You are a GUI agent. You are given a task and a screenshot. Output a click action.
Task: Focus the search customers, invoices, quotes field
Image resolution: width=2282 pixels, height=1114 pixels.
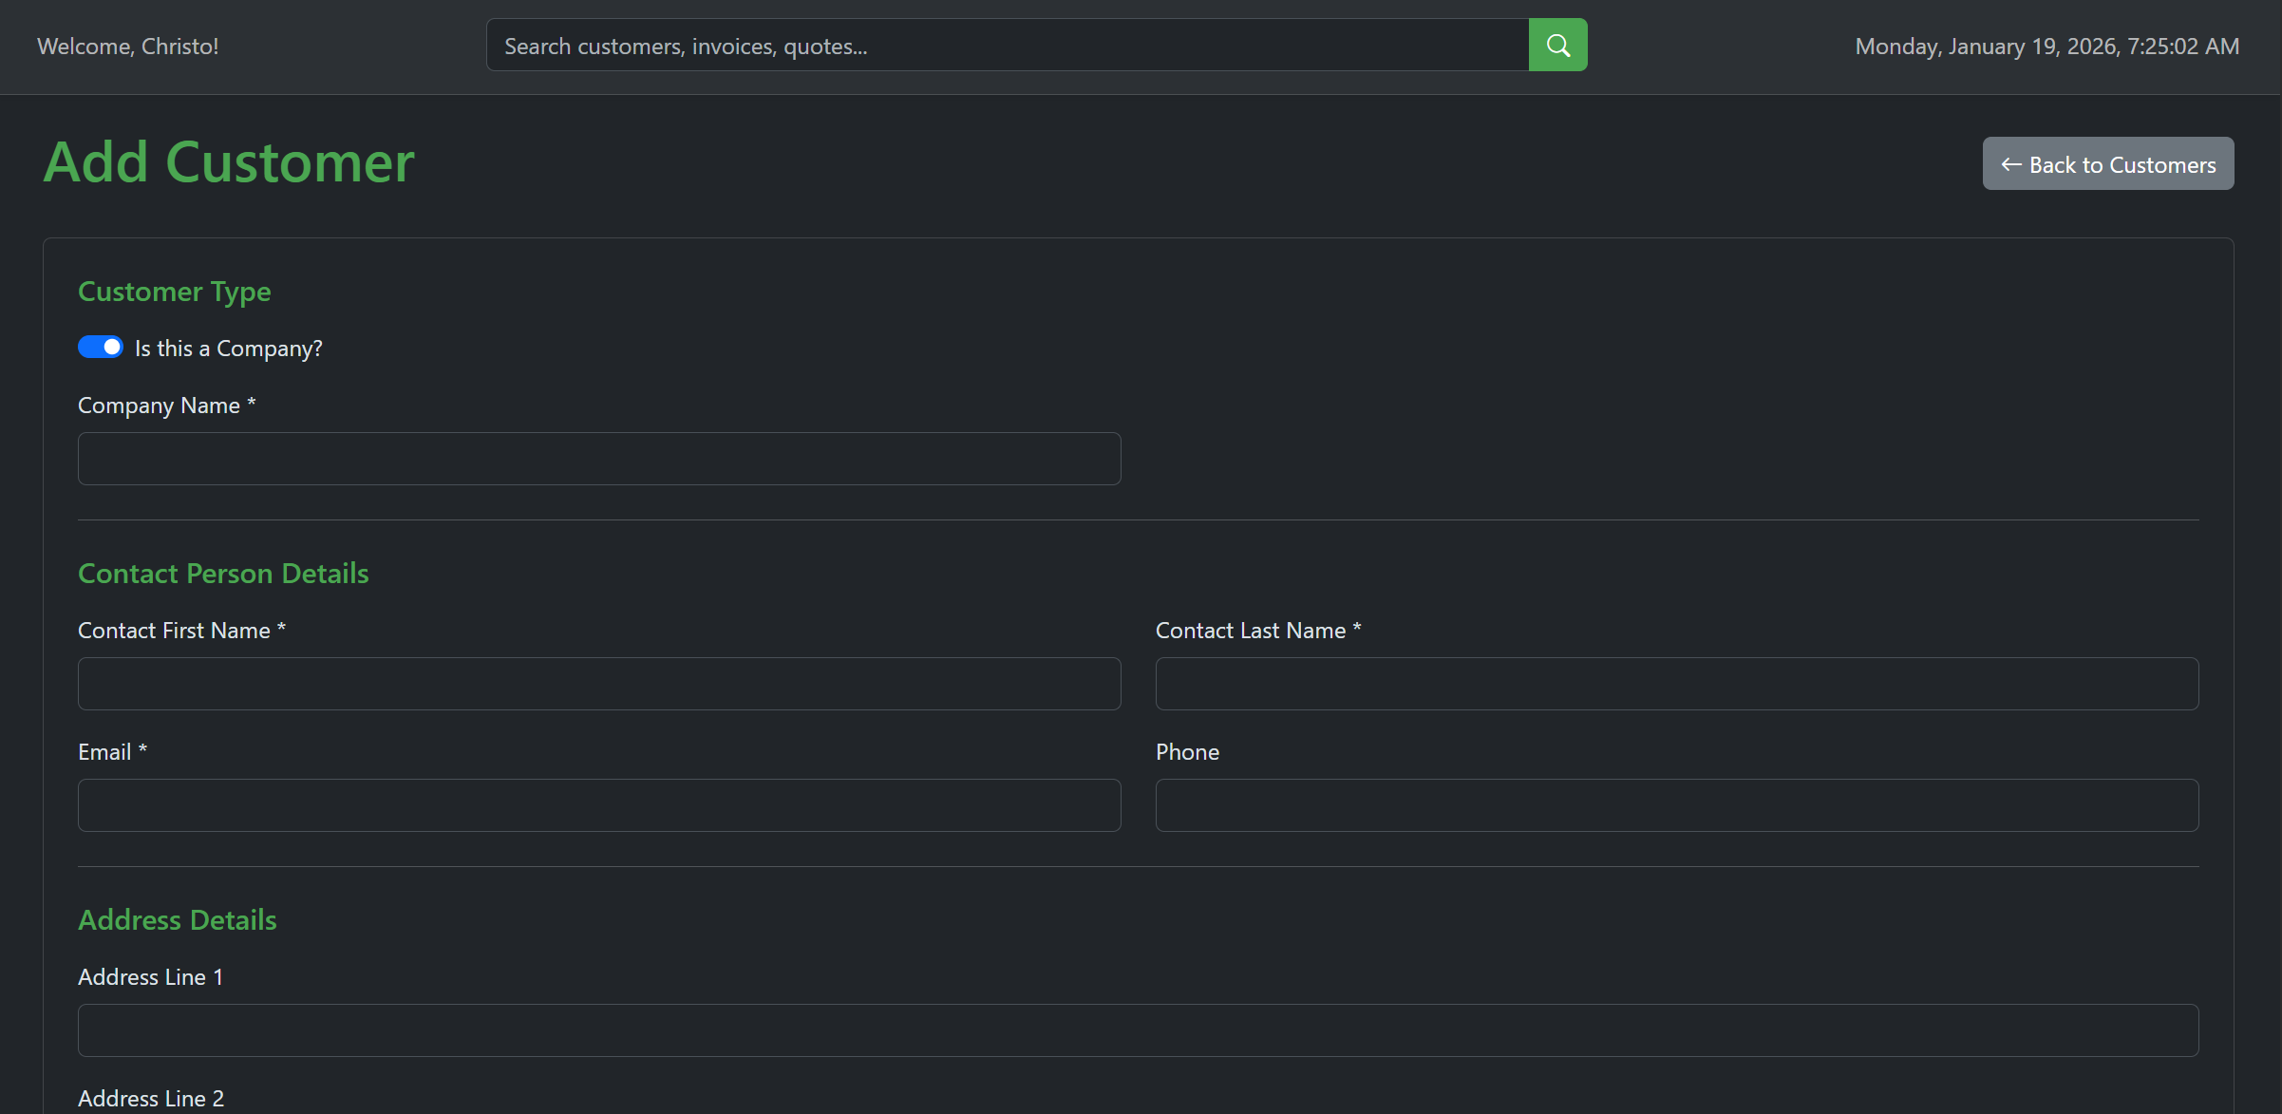(1007, 46)
